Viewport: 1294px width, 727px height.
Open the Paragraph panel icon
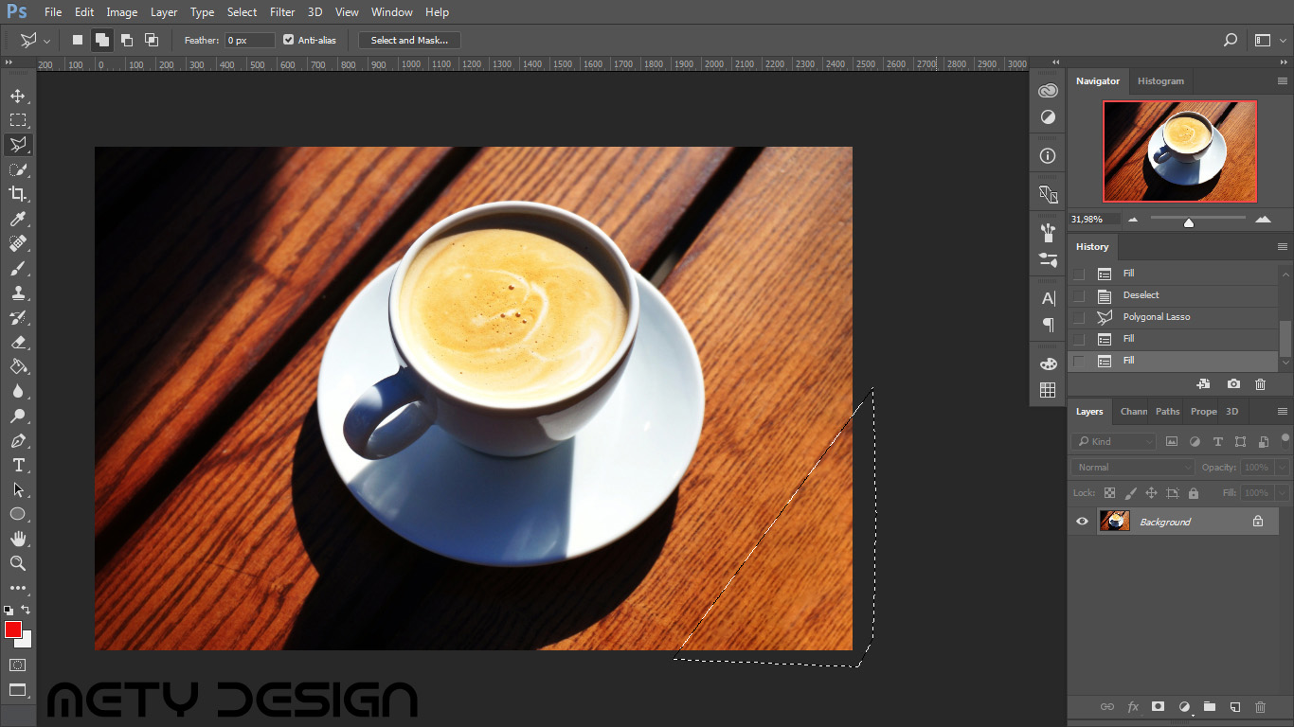1048,325
